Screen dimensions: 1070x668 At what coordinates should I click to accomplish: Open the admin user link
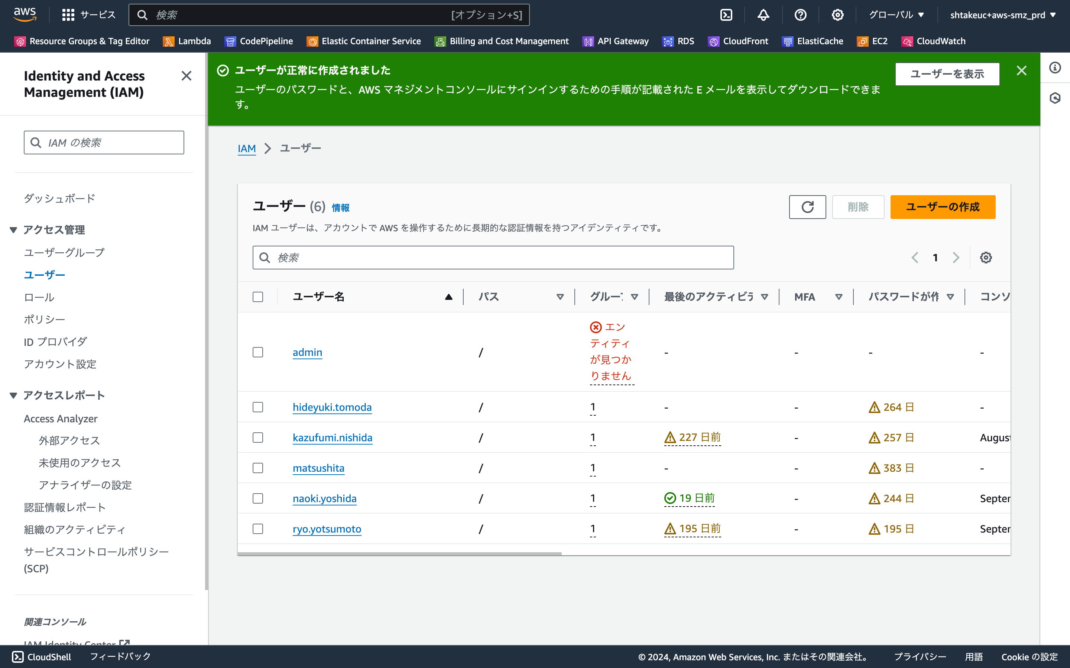307,352
